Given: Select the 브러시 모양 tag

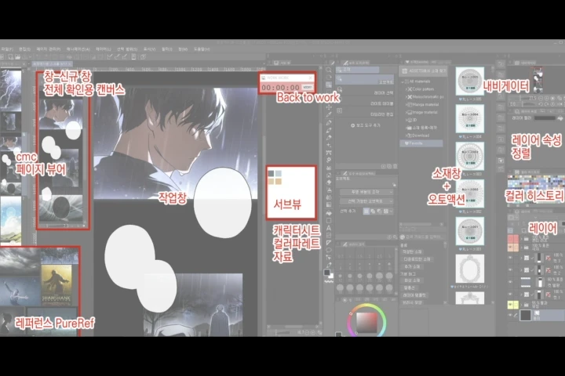Looking at the screenshot, I should pos(412,302).
